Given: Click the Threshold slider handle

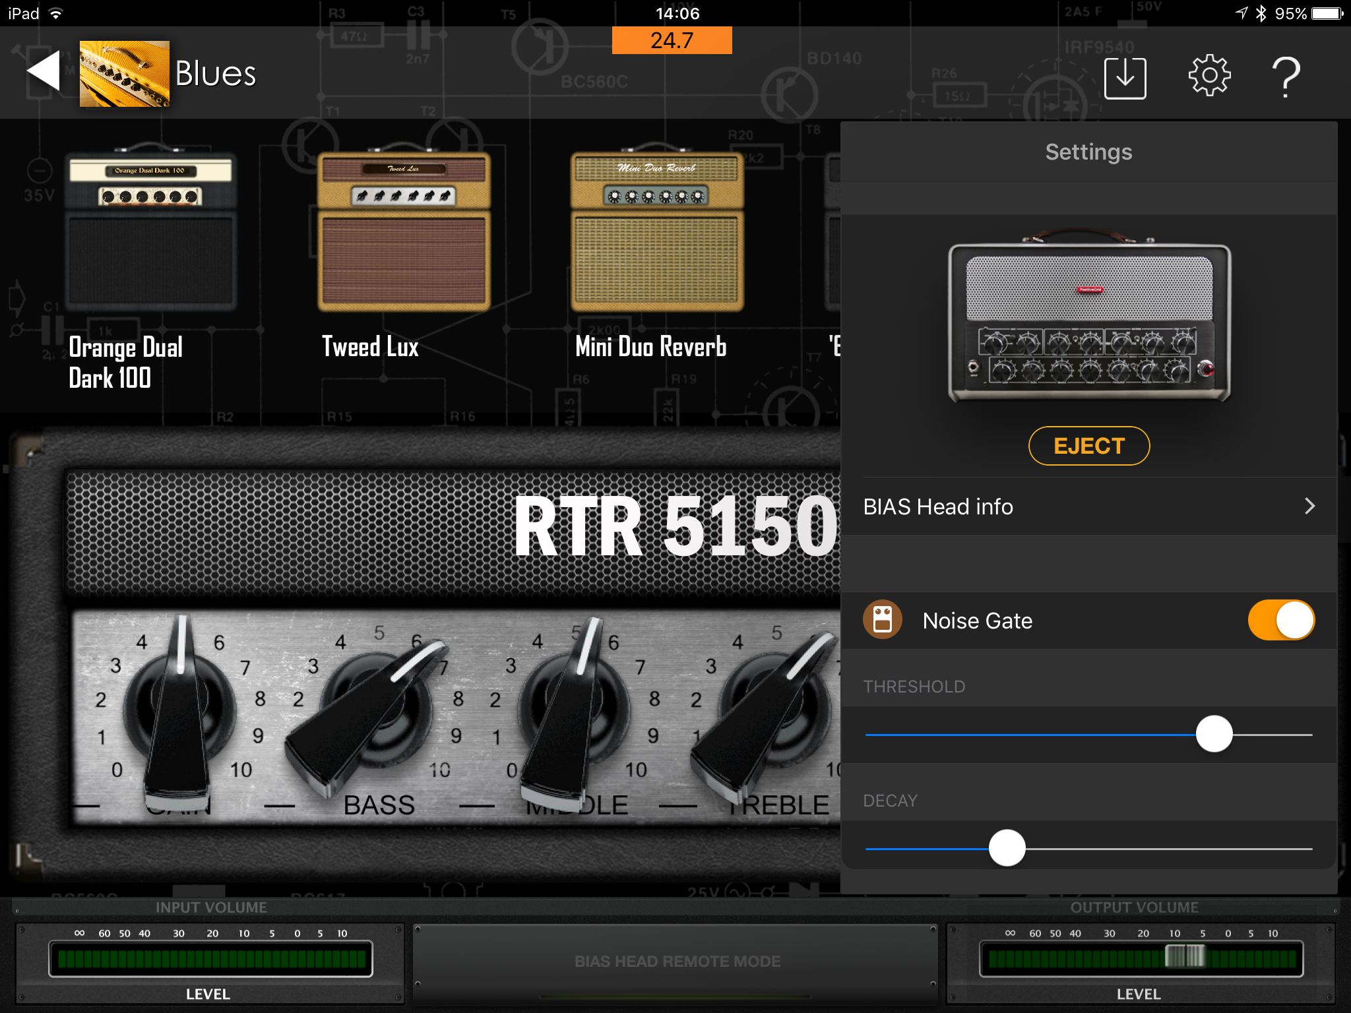Looking at the screenshot, I should (1214, 734).
